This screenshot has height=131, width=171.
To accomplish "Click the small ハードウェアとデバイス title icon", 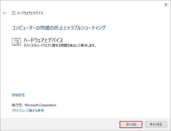I will 13,13.
